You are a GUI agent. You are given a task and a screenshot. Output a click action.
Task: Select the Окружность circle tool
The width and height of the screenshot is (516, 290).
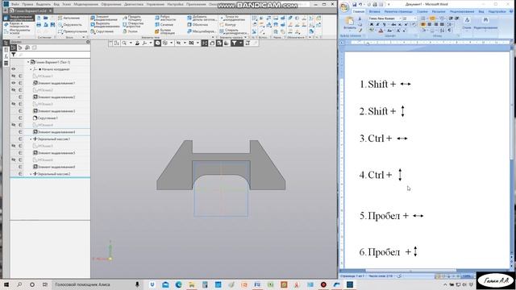click(x=70, y=25)
